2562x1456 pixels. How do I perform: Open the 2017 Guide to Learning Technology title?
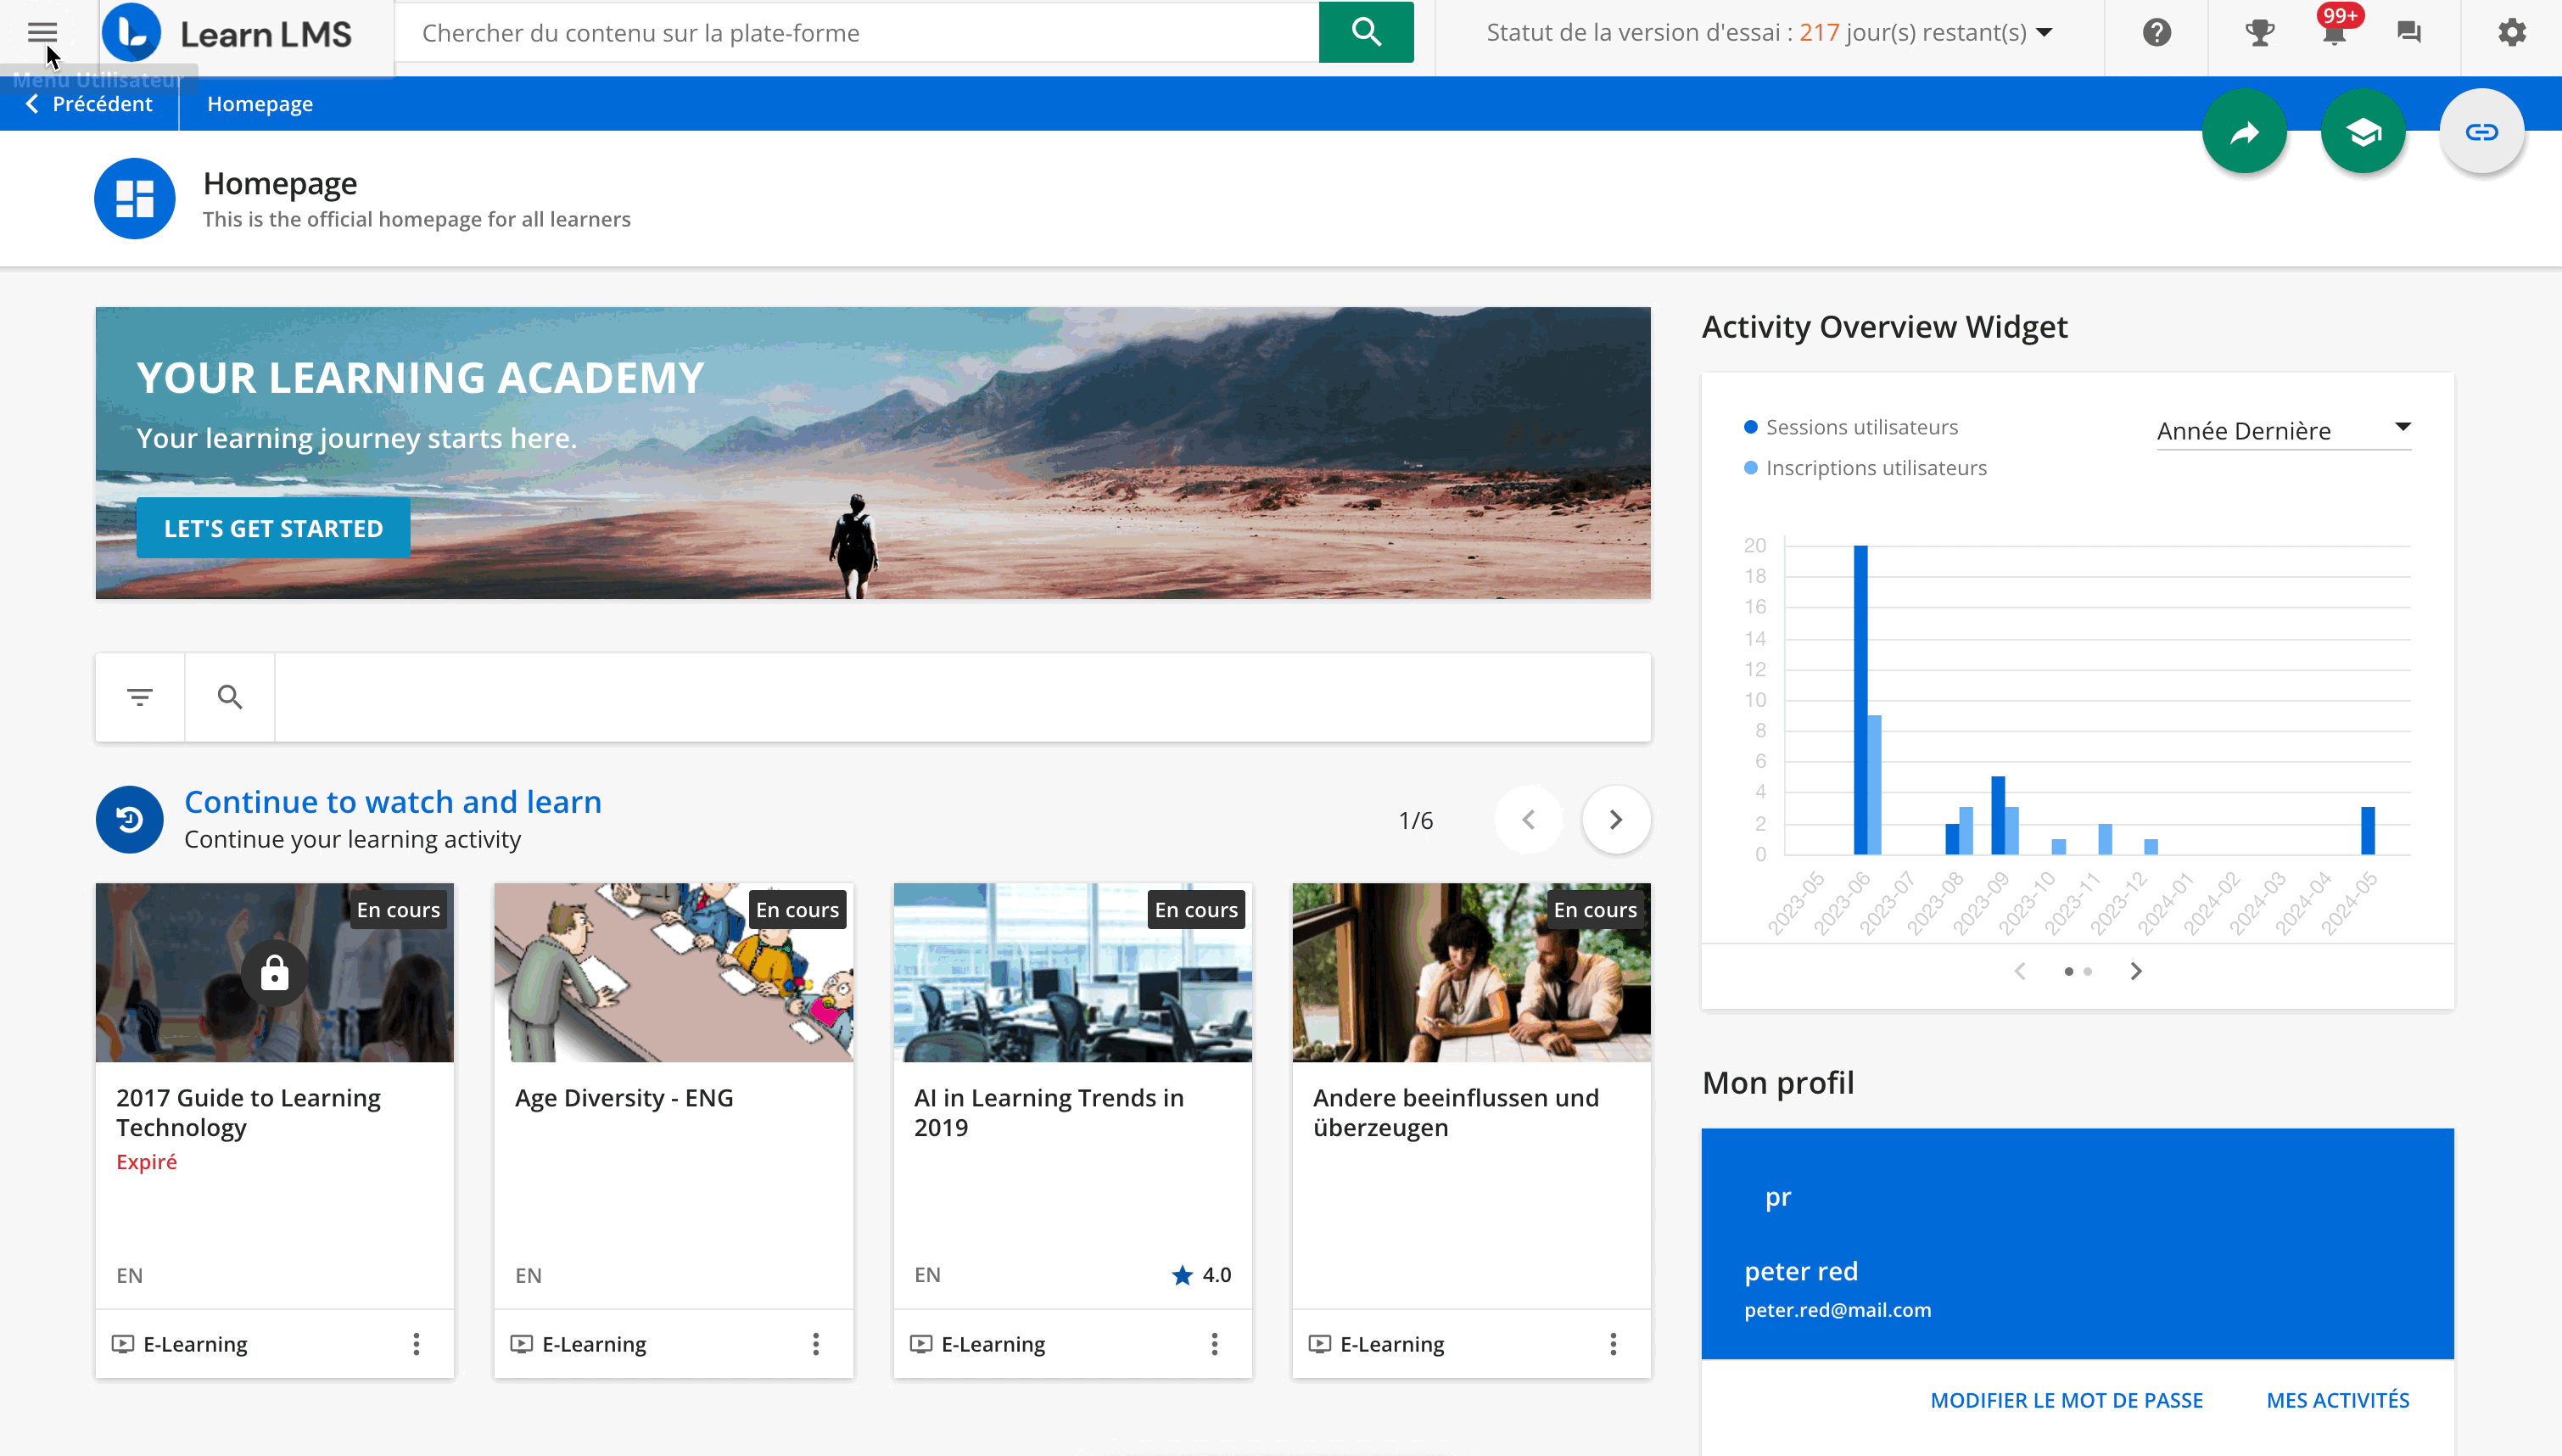[x=248, y=1112]
